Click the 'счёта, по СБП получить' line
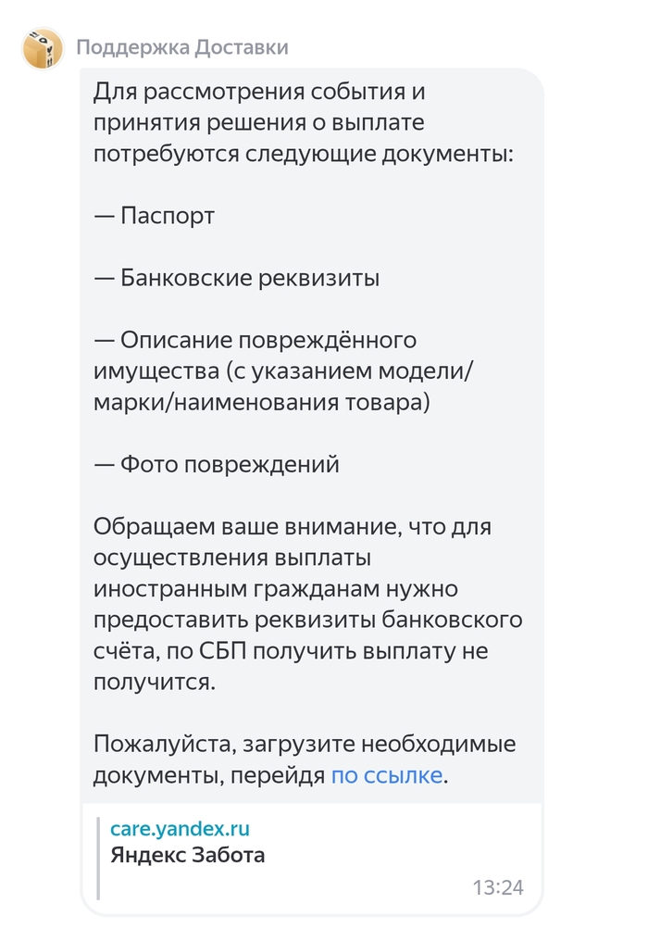 coord(291,651)
